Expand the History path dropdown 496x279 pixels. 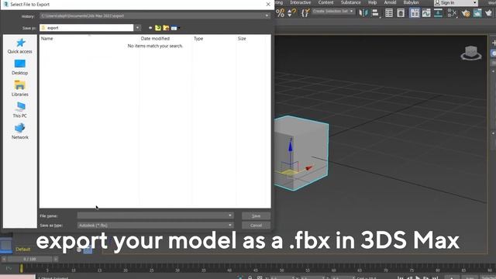coord(267,15)
